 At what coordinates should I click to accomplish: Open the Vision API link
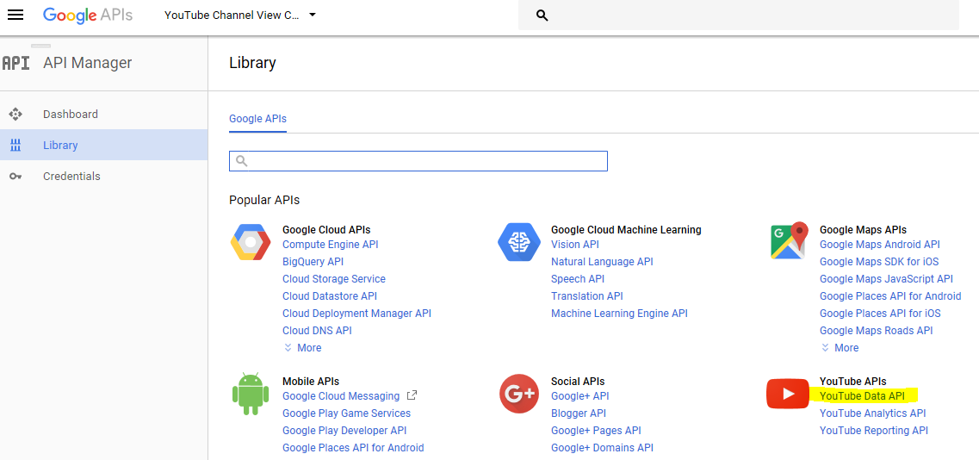point(575,245)
